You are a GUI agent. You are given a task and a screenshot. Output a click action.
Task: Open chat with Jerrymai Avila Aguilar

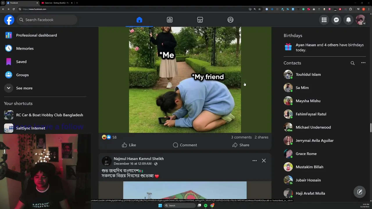pyautogui.click(x=325, y=140)
